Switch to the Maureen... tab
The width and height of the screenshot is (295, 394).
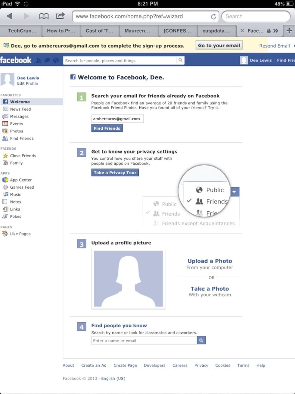[x=138, y=31]
